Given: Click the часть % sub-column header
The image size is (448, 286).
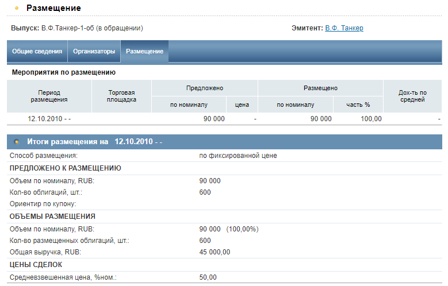Looking at the screenshot, I should (x=358, y=105).
